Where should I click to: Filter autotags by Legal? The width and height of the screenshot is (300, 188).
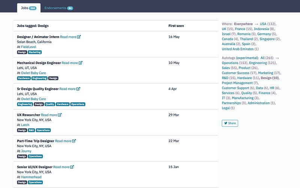(x=226, y=108)
